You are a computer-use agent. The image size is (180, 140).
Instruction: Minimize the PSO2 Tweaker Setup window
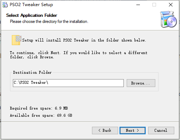tap(138, 5)
